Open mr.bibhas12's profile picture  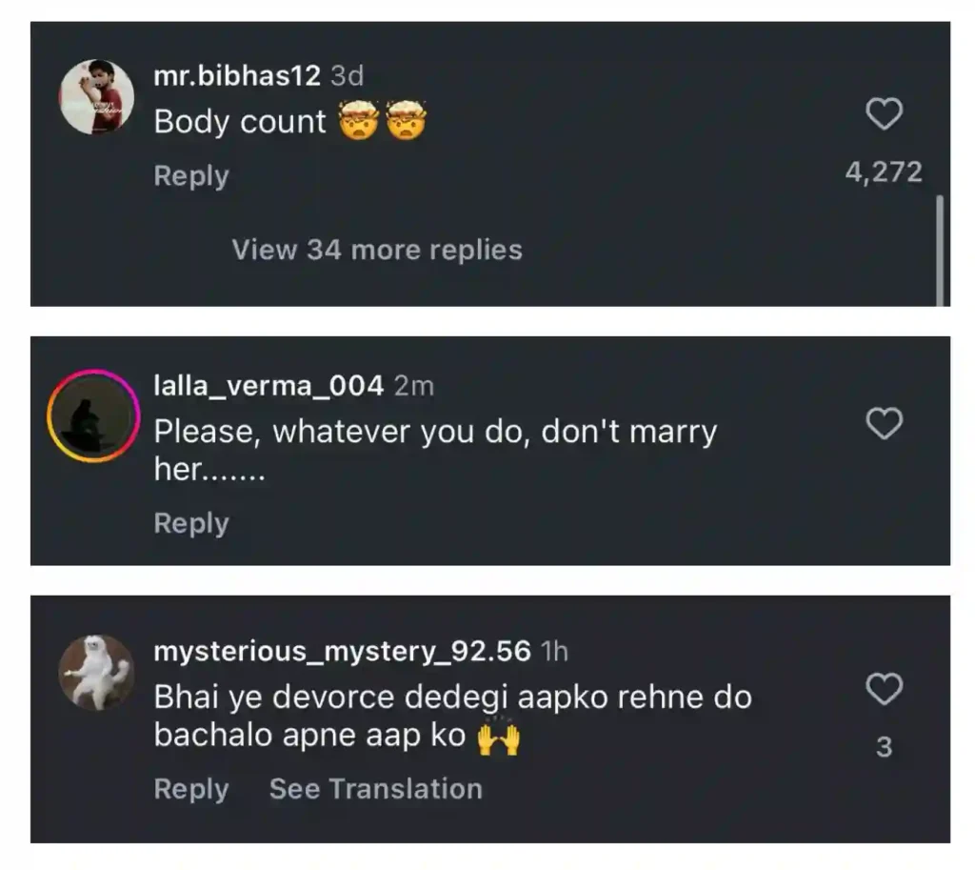coord(97,97)
